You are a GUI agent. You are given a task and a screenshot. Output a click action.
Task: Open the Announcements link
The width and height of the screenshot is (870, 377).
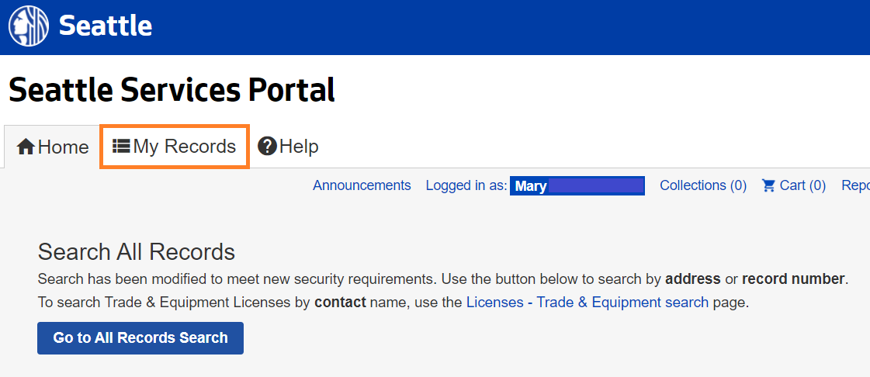click(362, 185)
